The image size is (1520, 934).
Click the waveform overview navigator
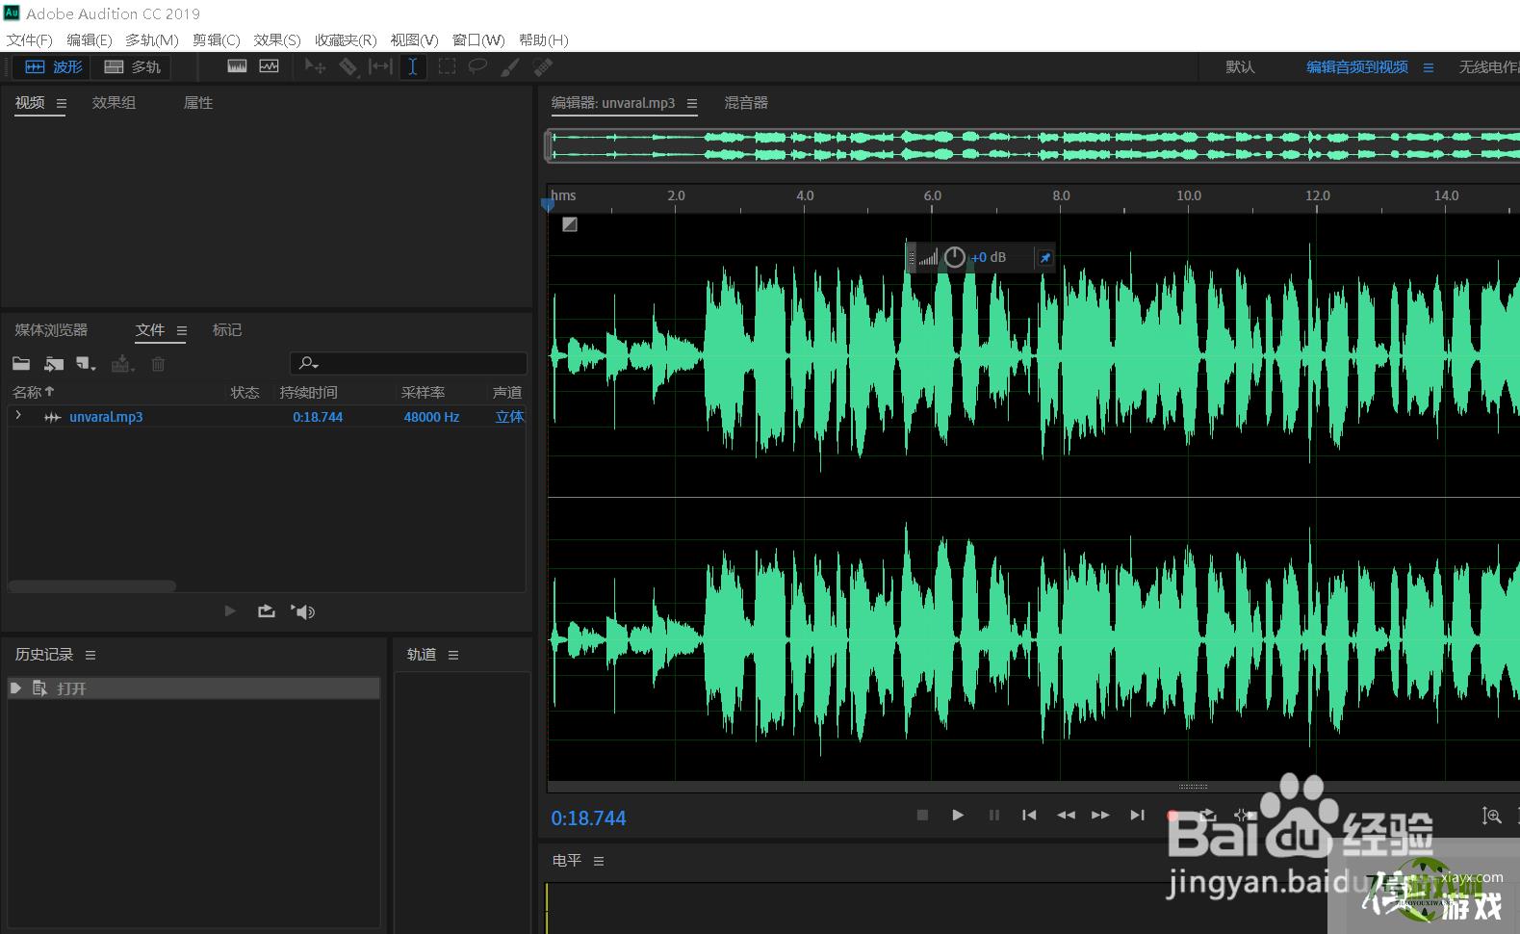pyautogui.click(x=1032, y=145)
